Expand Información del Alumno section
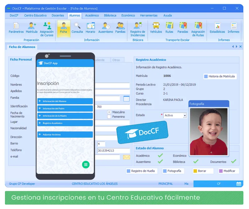 point(65,101)
